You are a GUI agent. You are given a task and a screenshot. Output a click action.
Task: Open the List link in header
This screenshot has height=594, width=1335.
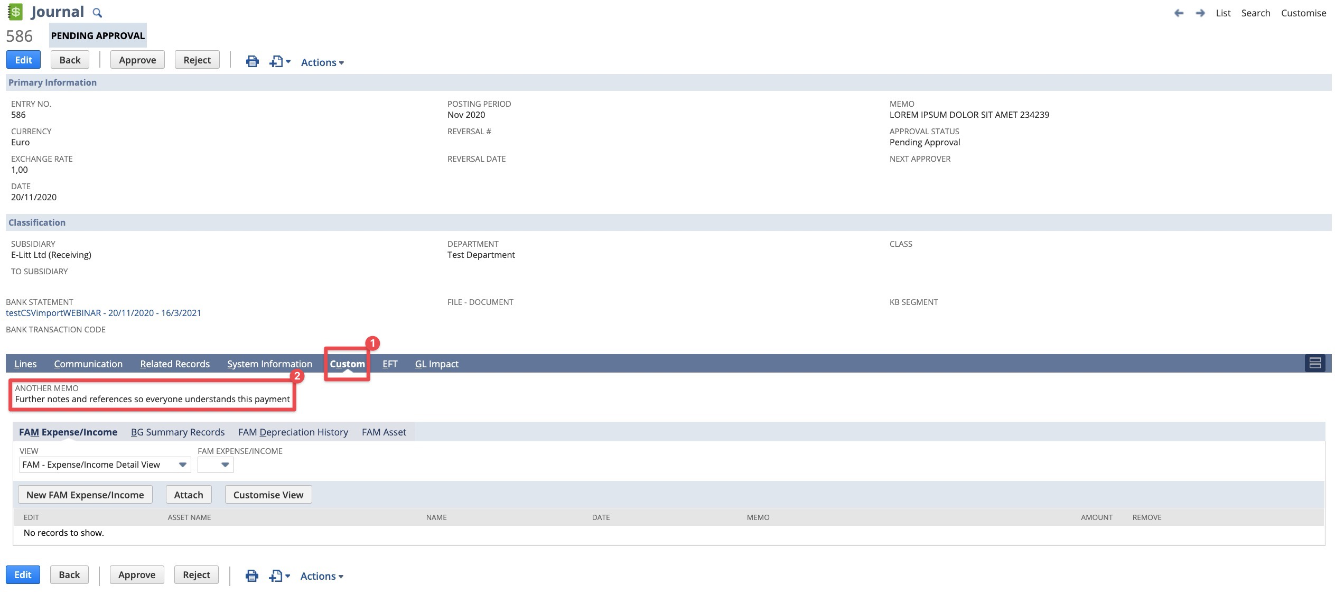point(1223,13)
